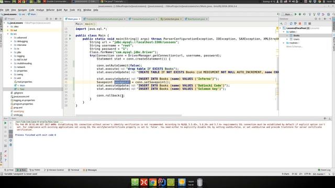Click the search everywhere magnifier icon
Screen dimensions: 335x188
[333, 14]
